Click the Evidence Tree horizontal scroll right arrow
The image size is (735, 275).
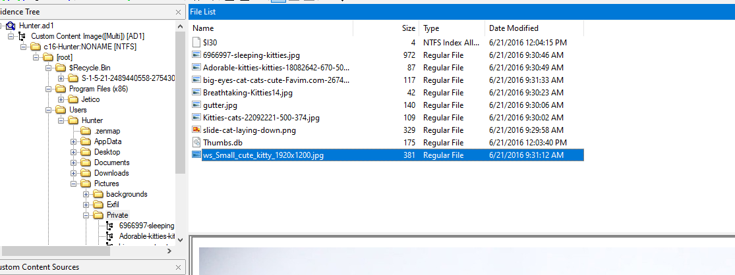(169, 251)
